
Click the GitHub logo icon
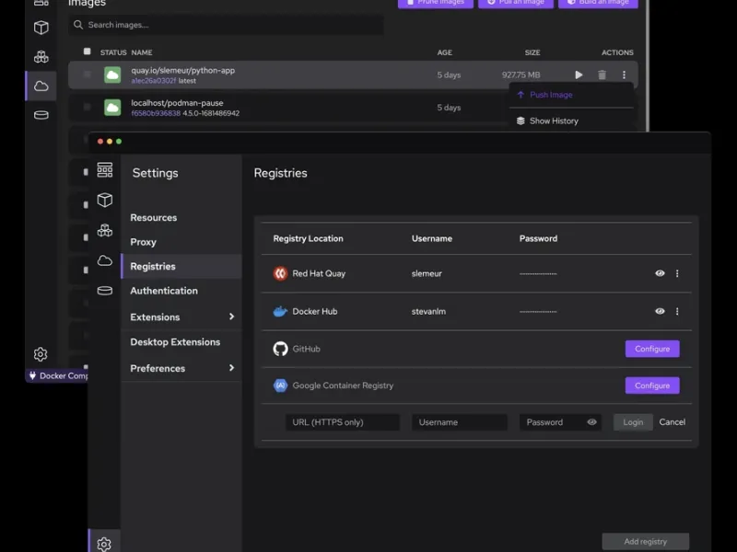click(x=280, y=349)
